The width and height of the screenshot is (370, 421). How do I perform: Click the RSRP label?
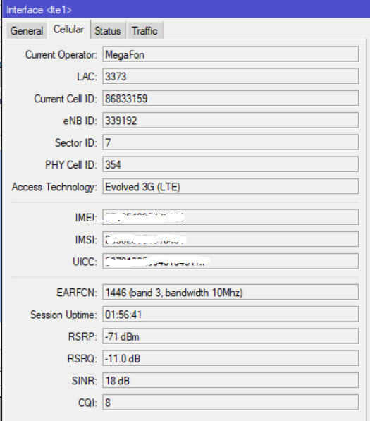click(82, 336)
